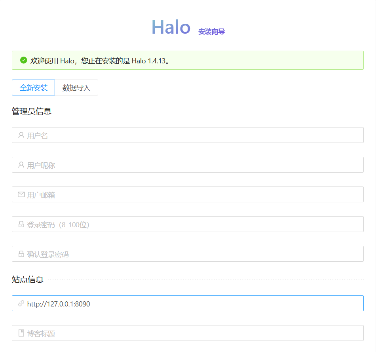Click the lock icon in 登录密码 field

[21, 224]
